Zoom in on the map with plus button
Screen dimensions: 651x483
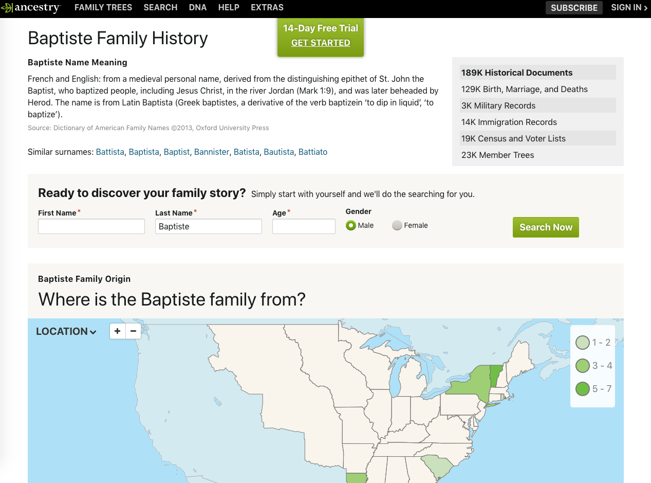(118, 331)
